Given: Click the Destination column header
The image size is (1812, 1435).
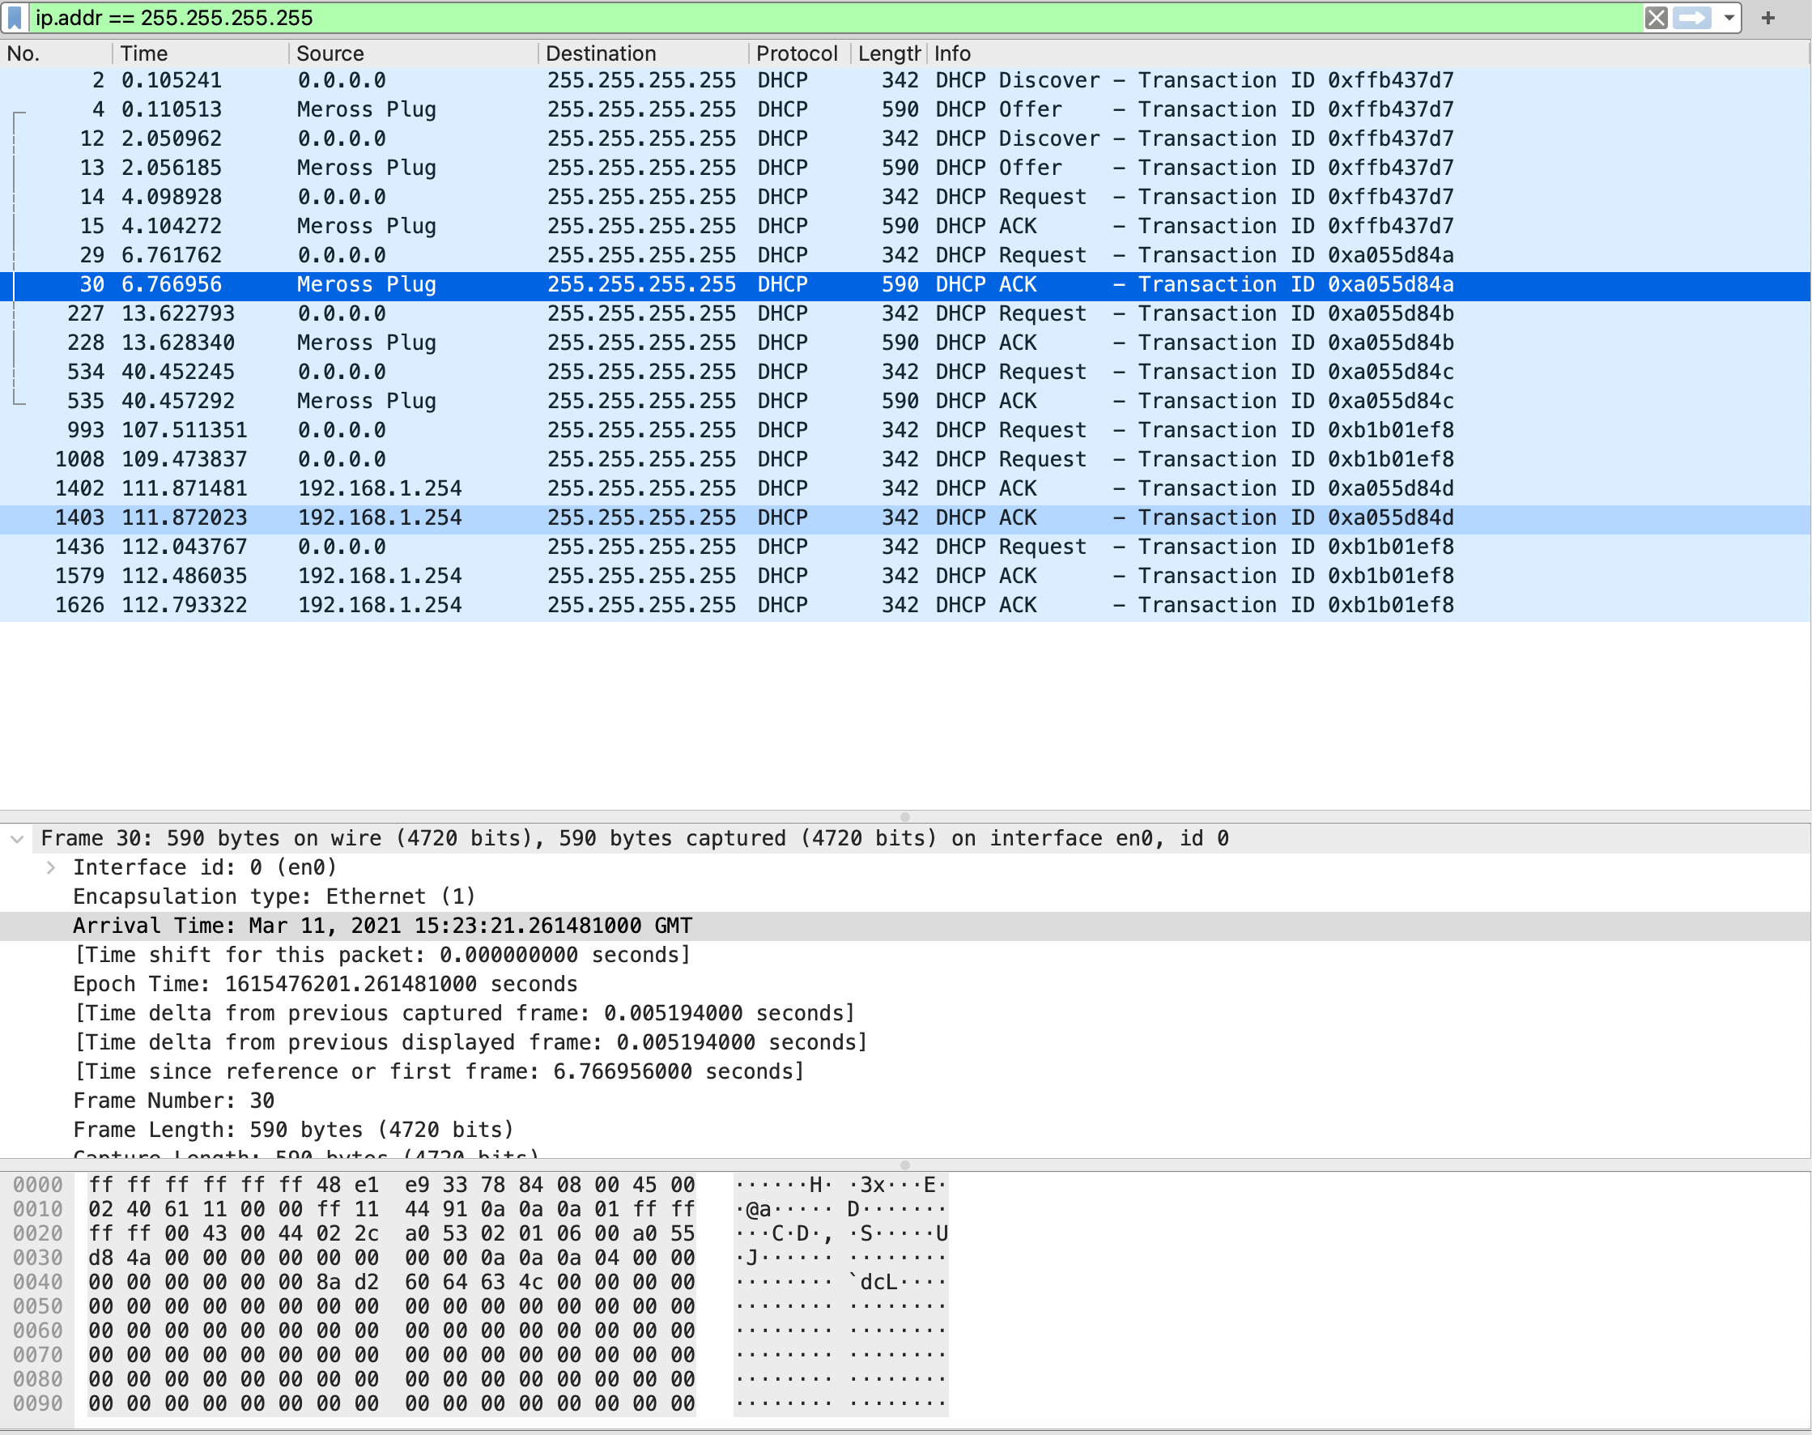Looking at the screenshot, I should (x=600, y=53).
